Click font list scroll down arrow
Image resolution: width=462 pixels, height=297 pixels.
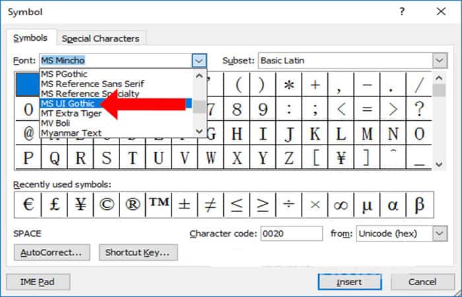(x=199, y=131)
